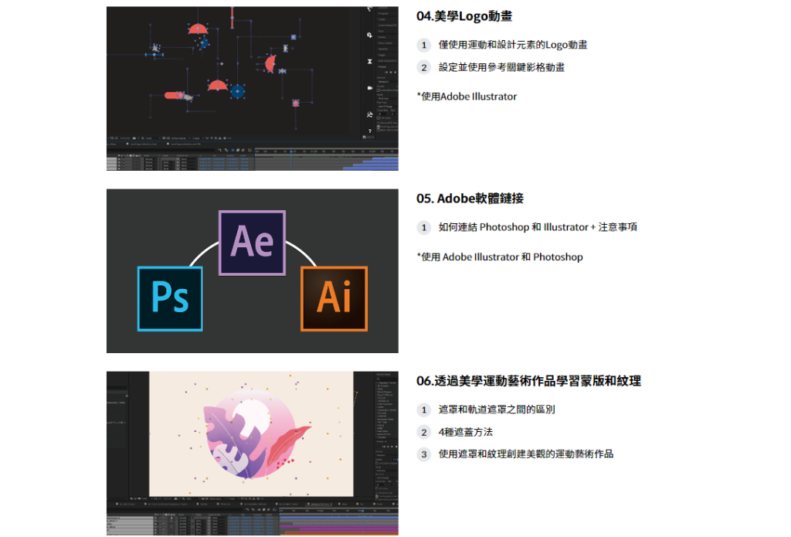
Task: Click "如何連結 Photoshop 和 Illustrator + 注意事項"
Action: pyautogui.click(x=538, y=227)
